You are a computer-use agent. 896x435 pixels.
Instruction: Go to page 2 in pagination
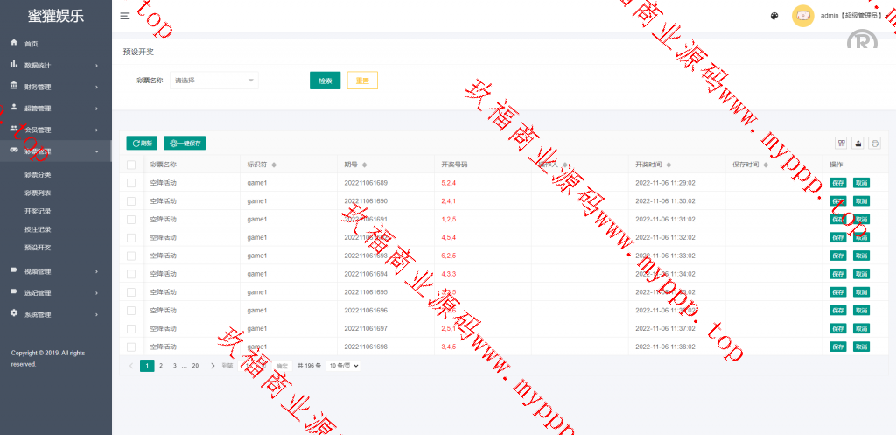[x=161, y=366]
